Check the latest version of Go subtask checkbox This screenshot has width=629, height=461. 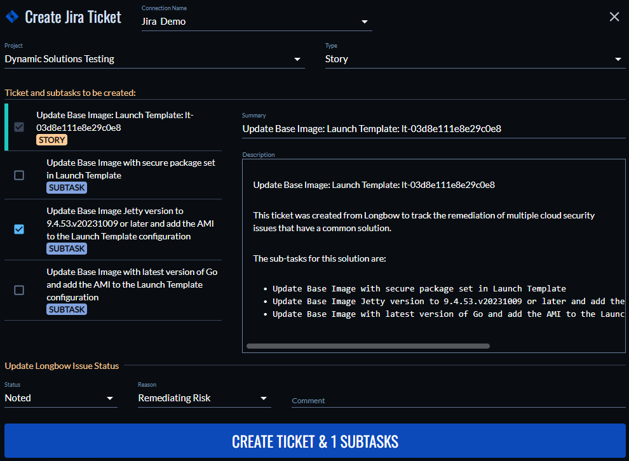[x=19, y=290]
